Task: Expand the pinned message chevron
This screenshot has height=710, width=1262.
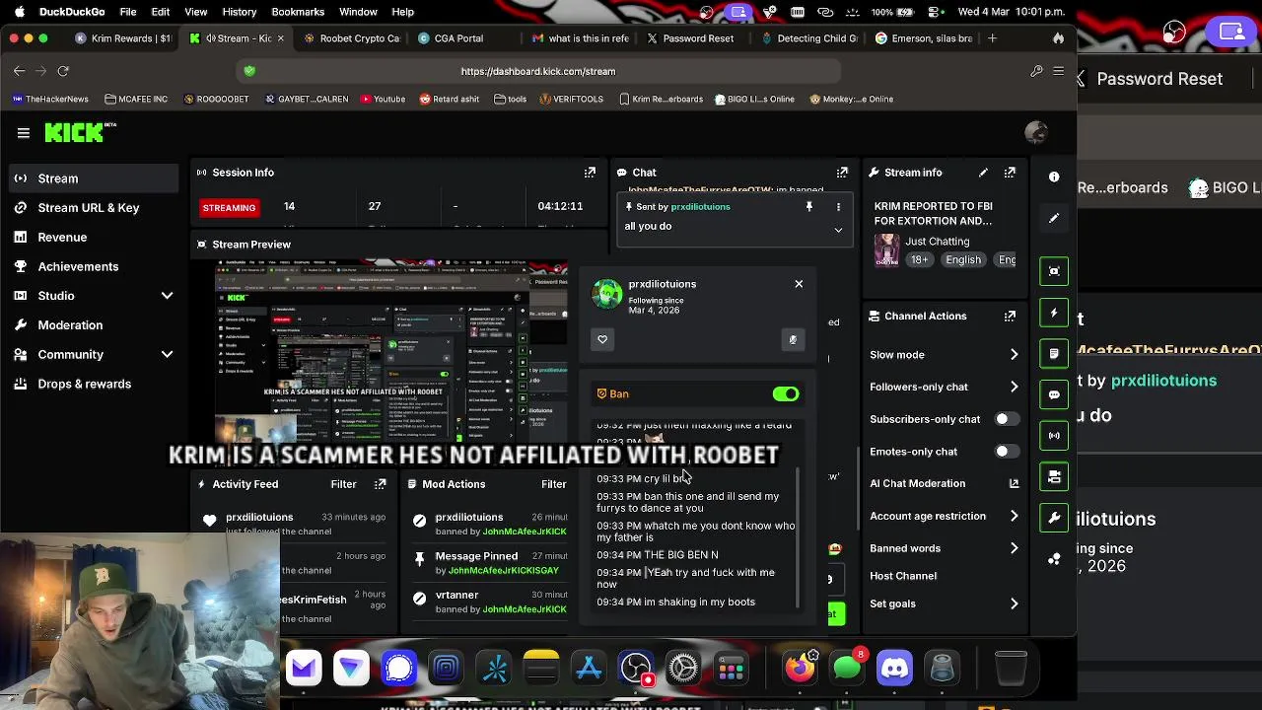Action: point(838,230)
